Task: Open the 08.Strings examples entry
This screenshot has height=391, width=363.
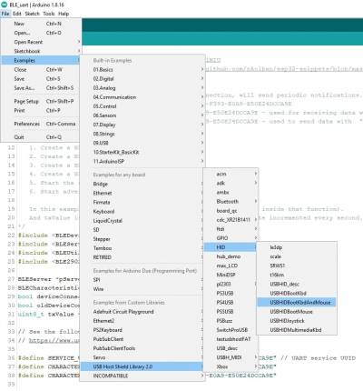Action: point(142,134)
